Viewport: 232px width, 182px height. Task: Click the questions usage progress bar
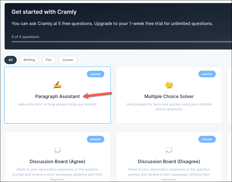pyautogui.click(x=122, y=42)
